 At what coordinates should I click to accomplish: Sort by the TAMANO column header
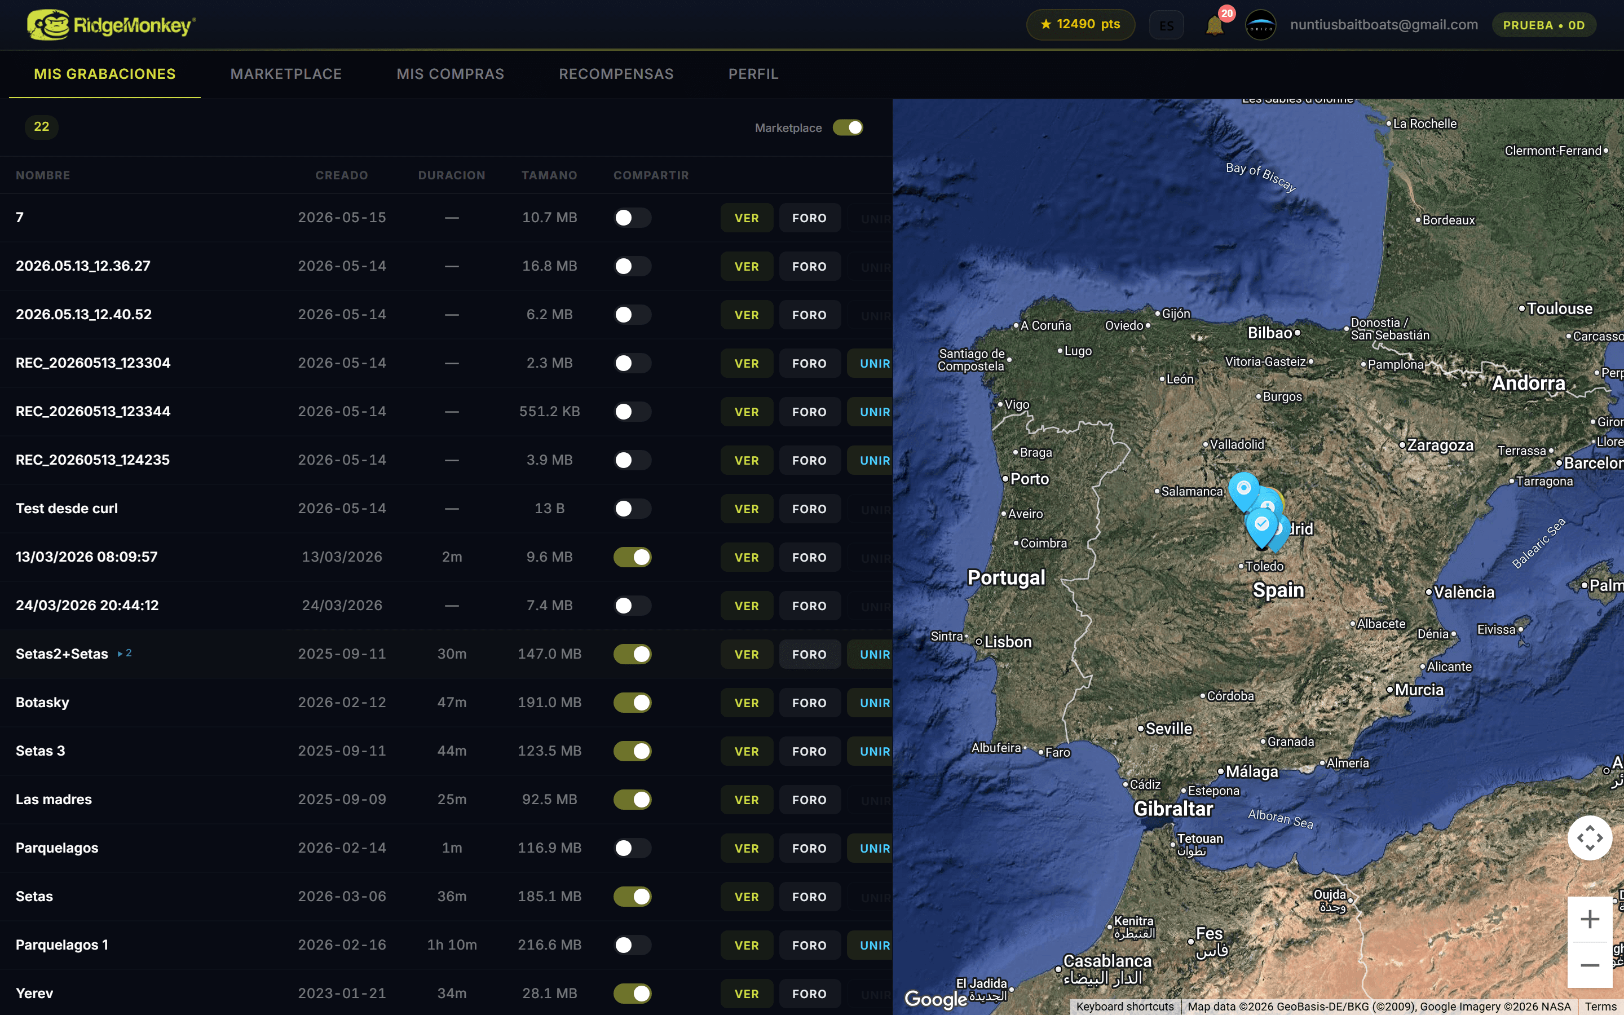click(x=549, y=175)
